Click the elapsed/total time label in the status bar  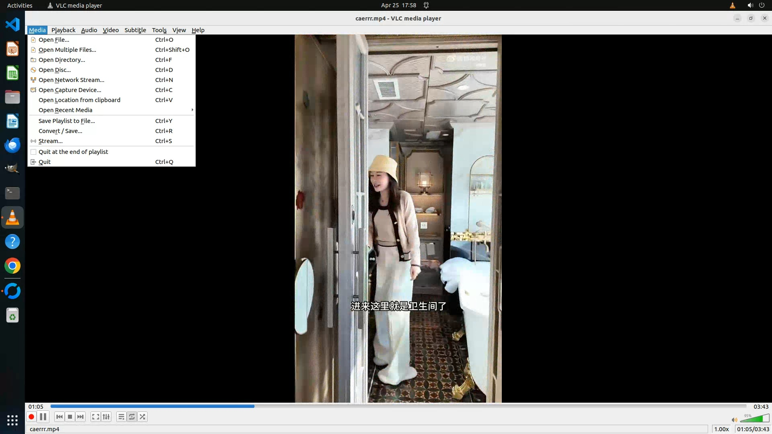click(753, 429)
